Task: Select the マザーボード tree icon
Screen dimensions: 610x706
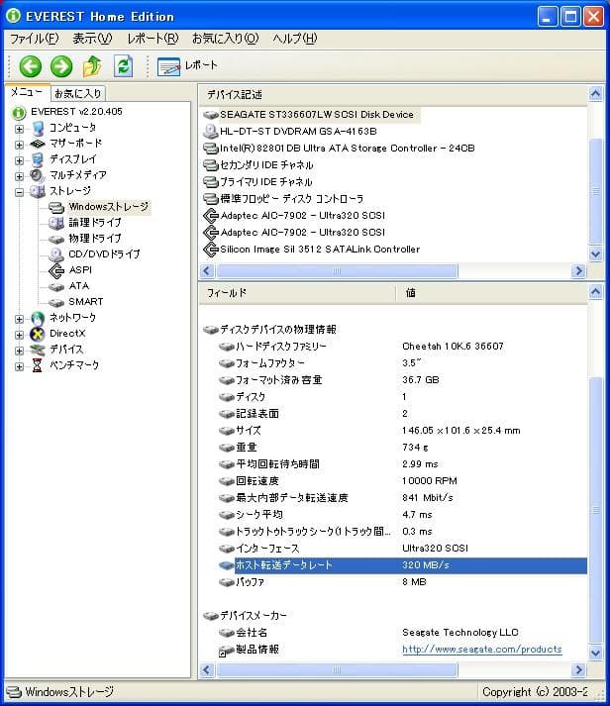Action: (x=38, y=144)
